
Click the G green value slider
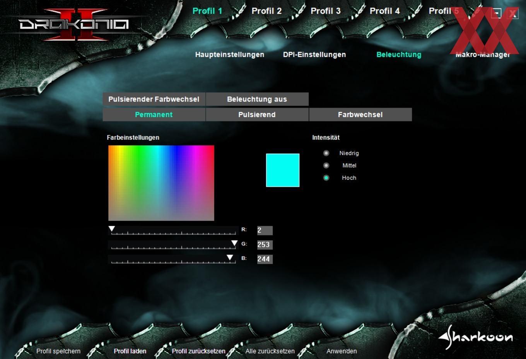pos(173,245)
